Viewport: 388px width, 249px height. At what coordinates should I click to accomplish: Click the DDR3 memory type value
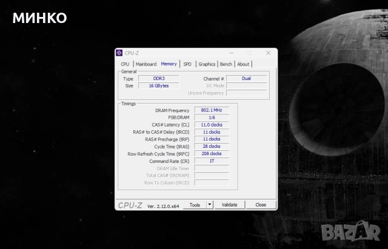click(159, 79)
